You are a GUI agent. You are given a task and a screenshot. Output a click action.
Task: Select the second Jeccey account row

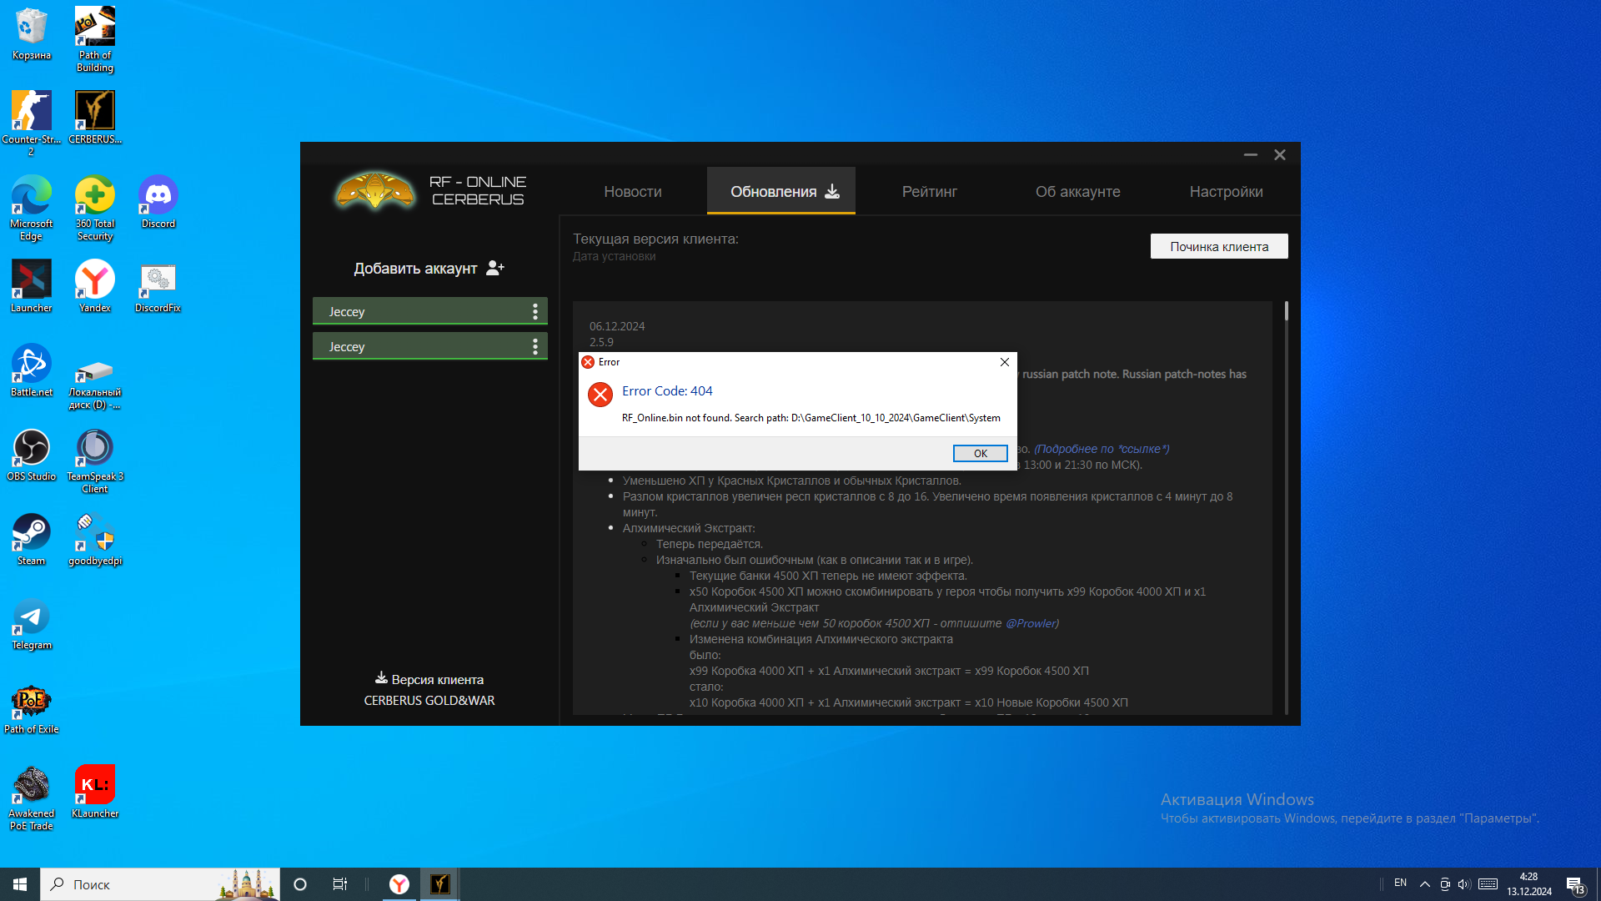click(430, 346)
